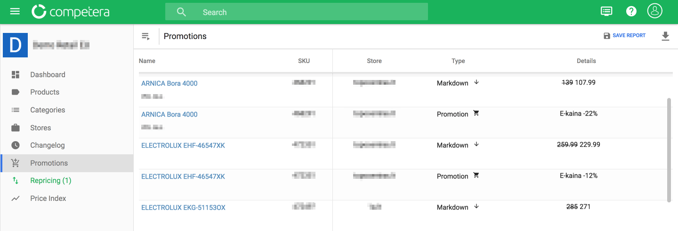Click the 285 271 price details
The width and height of the screenshot is (678, 231).
[x=579, y=207]
